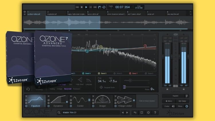Remove the Imager module with its X
The height and width of the screenshot is (121, 215).
[x=93, y=96]
